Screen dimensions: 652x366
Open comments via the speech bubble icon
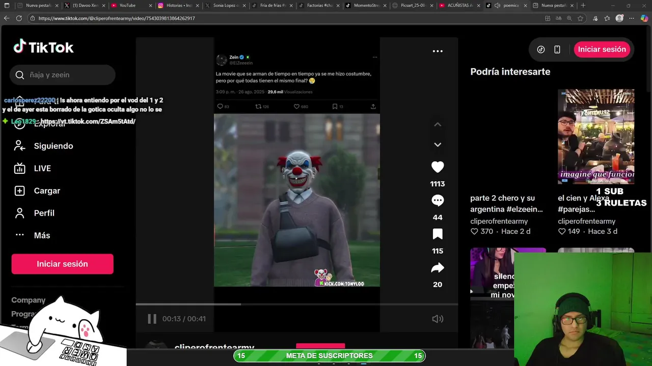(438, 200)
